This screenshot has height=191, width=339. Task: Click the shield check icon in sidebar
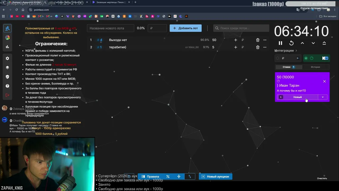tap(7, 77)
